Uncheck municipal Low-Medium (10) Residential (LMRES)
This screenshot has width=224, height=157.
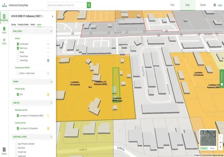point(18,116)
